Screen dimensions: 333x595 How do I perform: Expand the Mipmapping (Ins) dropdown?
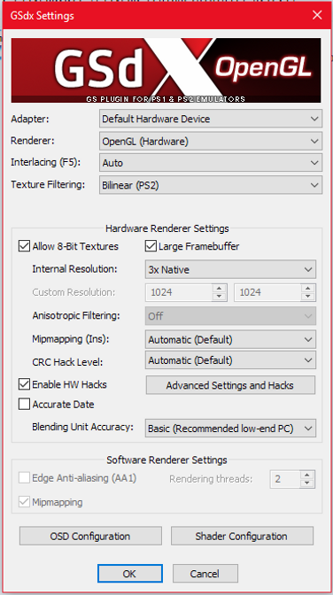[x=230, y=339]
